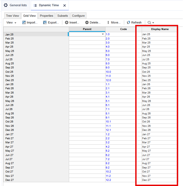Click the Delete minus icon
The height and width of the screenshot is (186, 183).
coord(87,22)
